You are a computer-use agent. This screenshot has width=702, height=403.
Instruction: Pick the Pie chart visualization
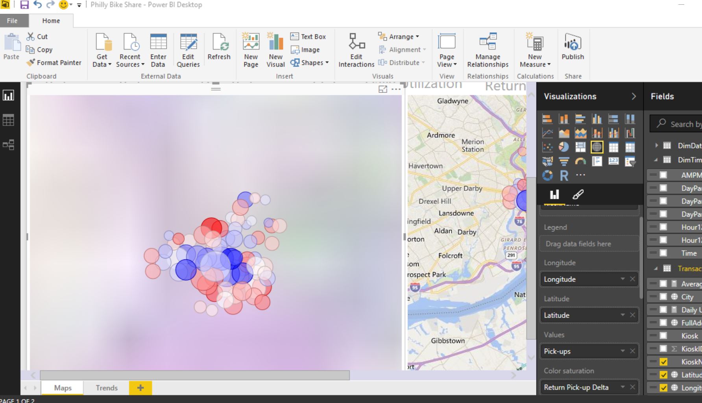[564, 147]
